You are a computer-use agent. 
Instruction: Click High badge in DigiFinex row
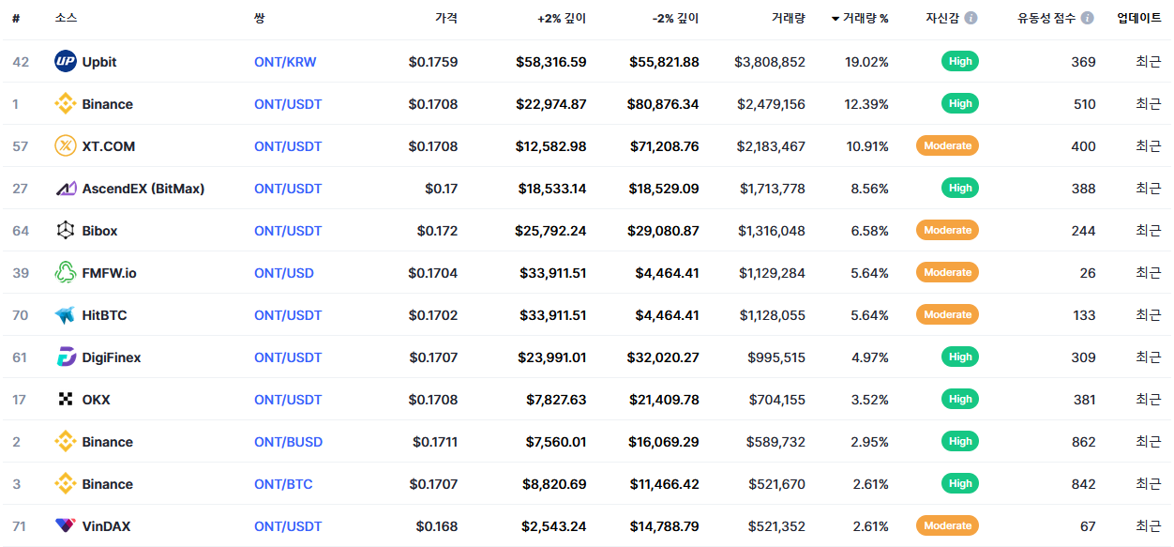tap(960, 357)
